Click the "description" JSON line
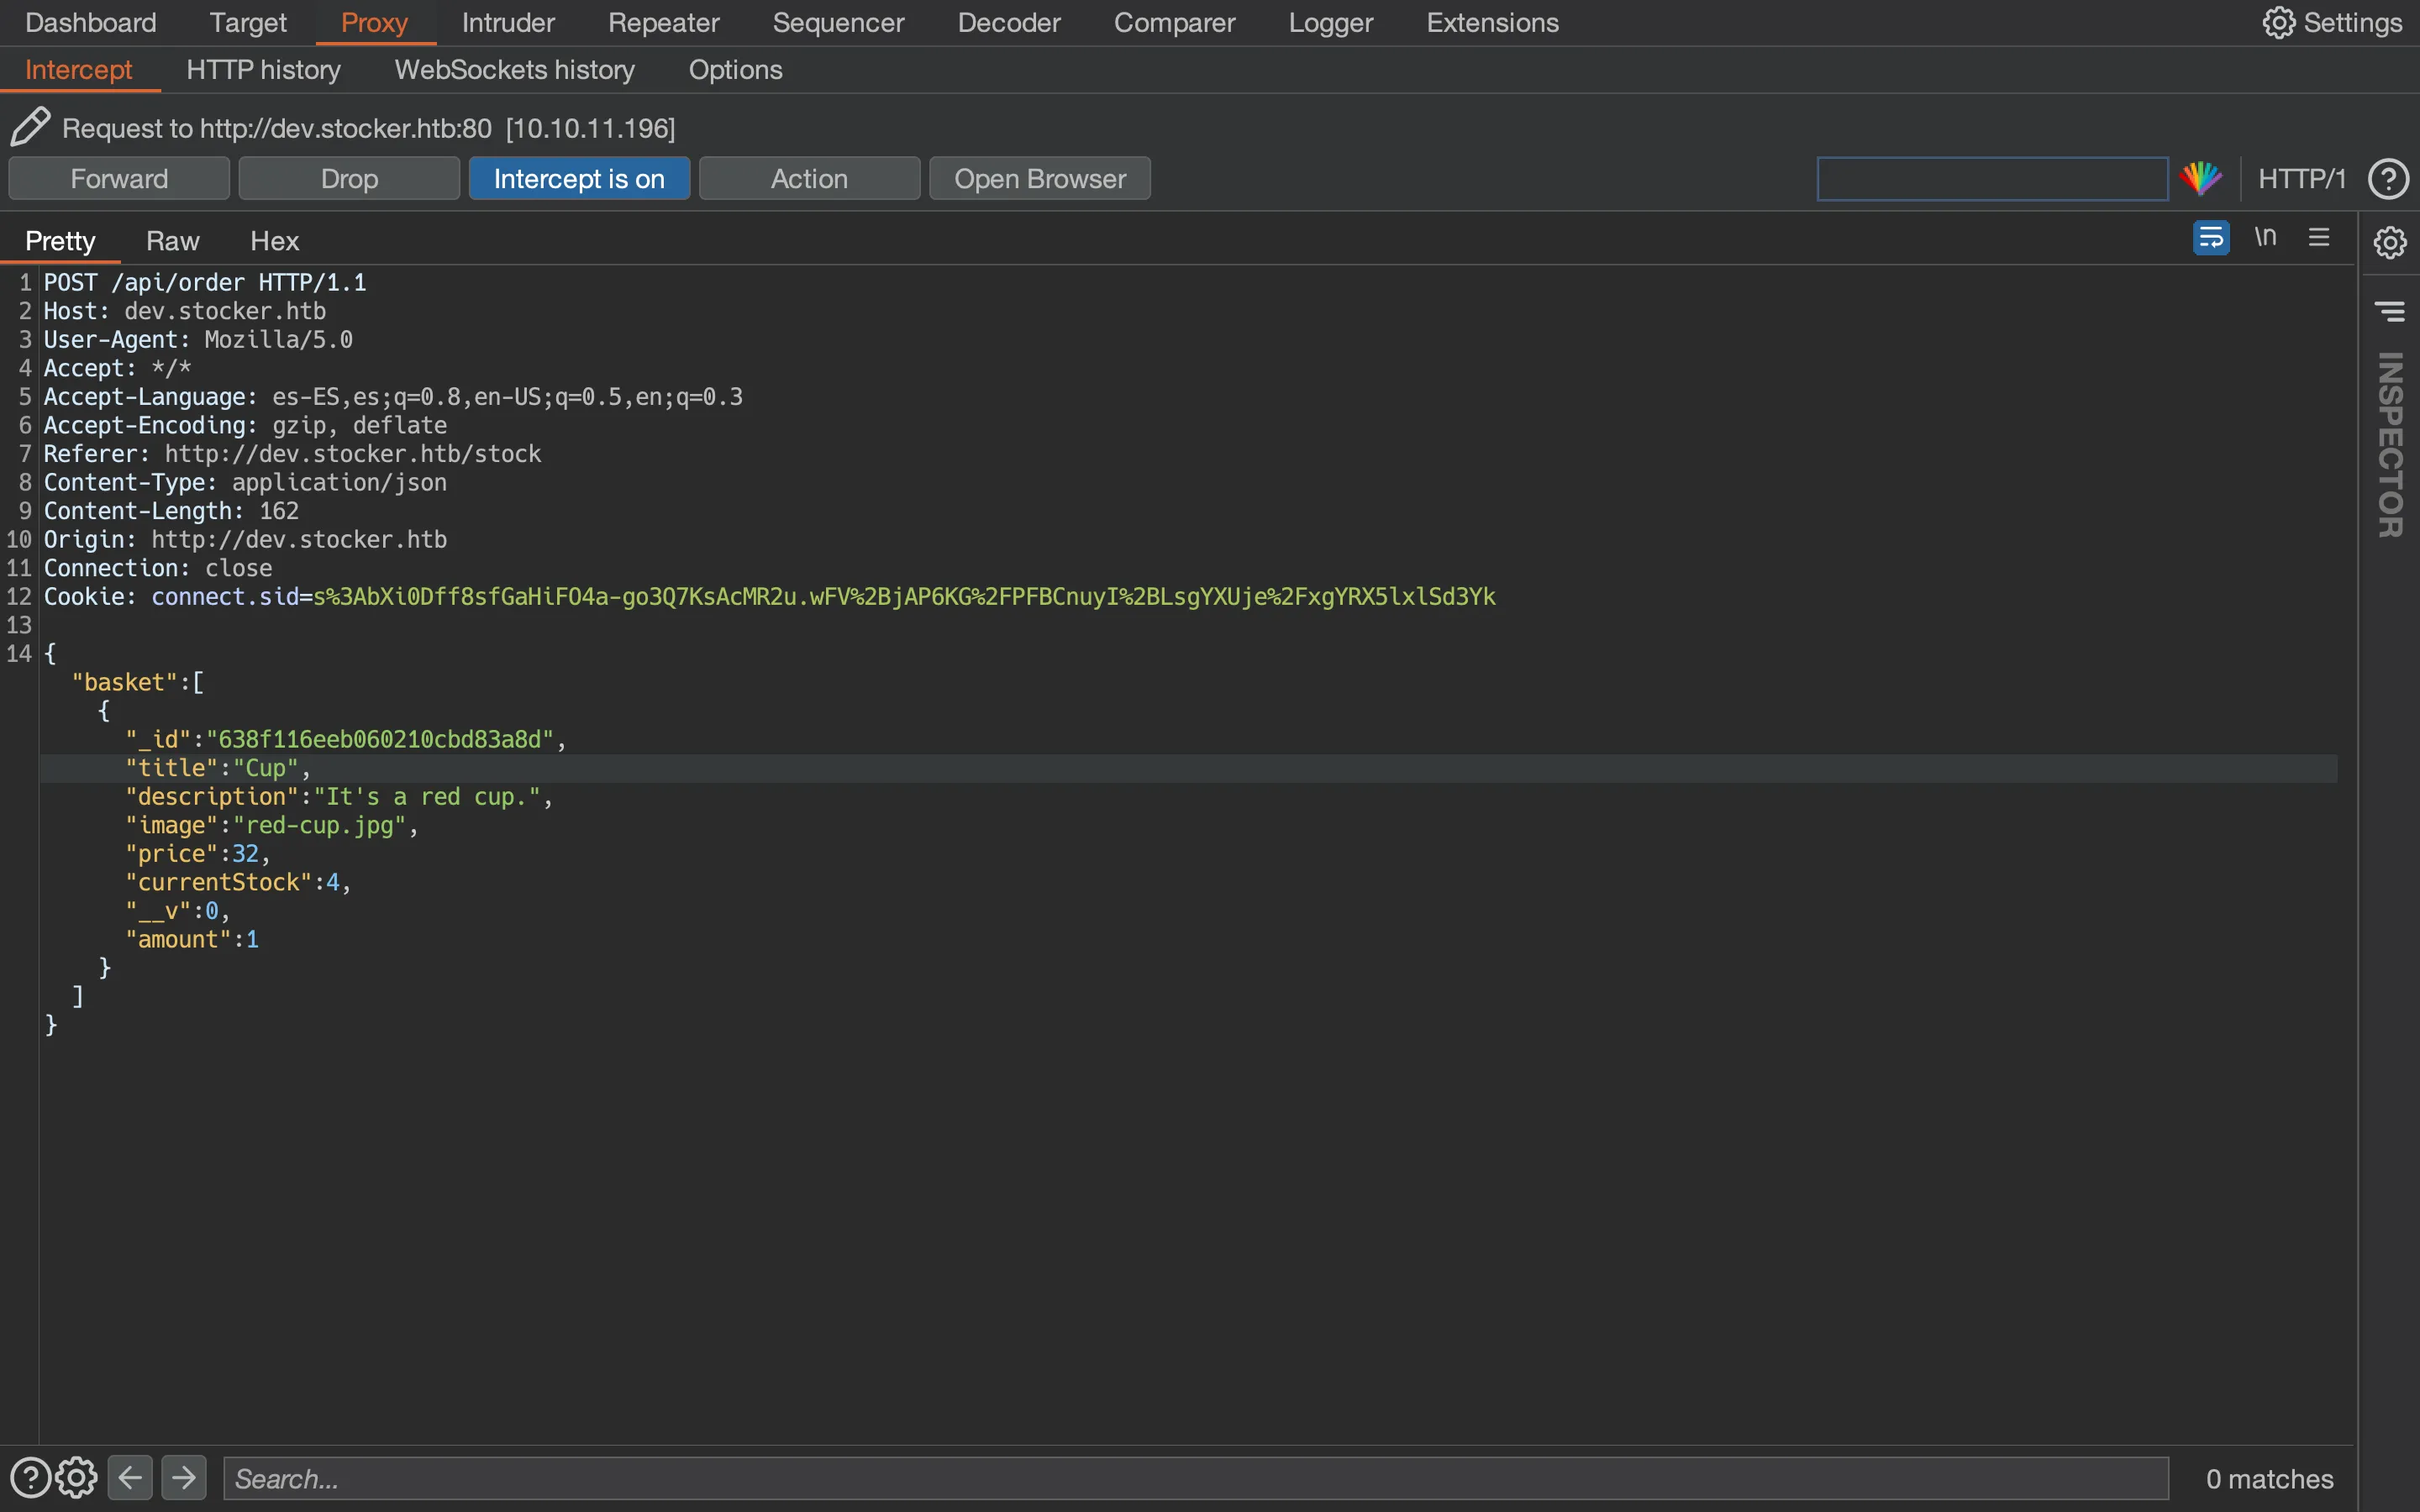This screenshot has height=1512, width=2420. [x=339, y=796]
